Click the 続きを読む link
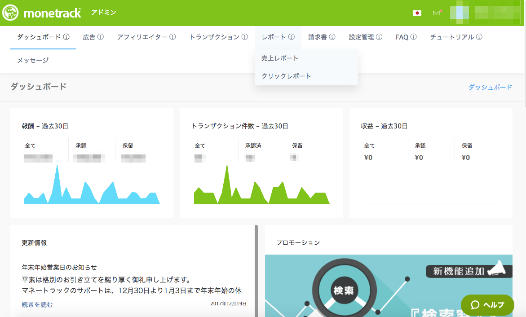 coord(37,305)
